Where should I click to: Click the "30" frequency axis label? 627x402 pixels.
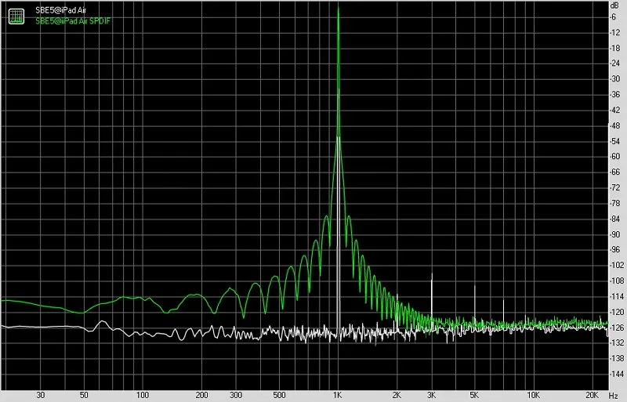click(41, 395)
